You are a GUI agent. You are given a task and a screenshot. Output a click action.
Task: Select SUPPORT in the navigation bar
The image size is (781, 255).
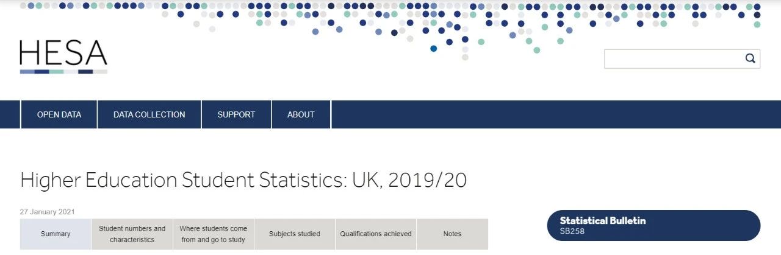236,114
